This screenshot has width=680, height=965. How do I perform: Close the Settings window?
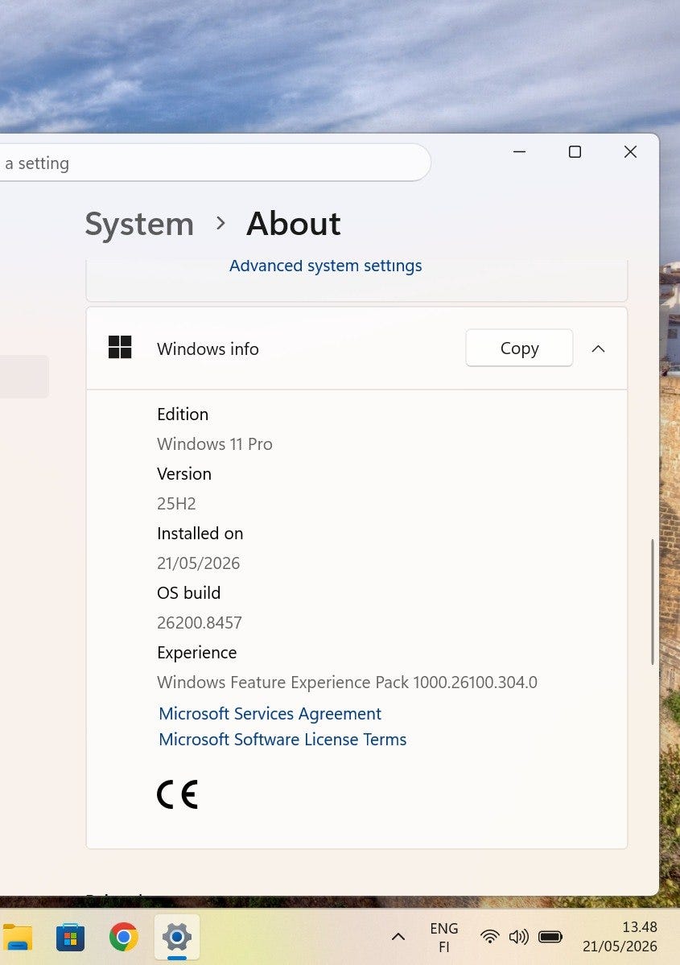tap(630, 151)
